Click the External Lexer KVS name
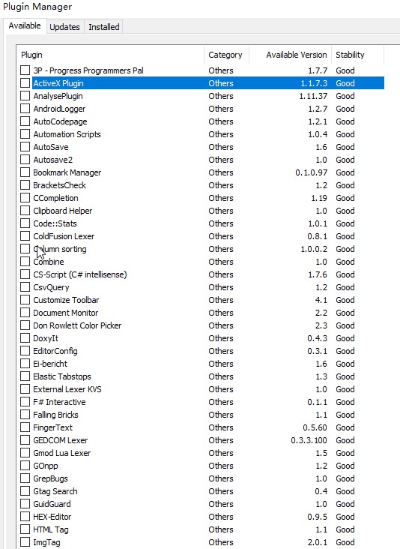 point(67,389)
